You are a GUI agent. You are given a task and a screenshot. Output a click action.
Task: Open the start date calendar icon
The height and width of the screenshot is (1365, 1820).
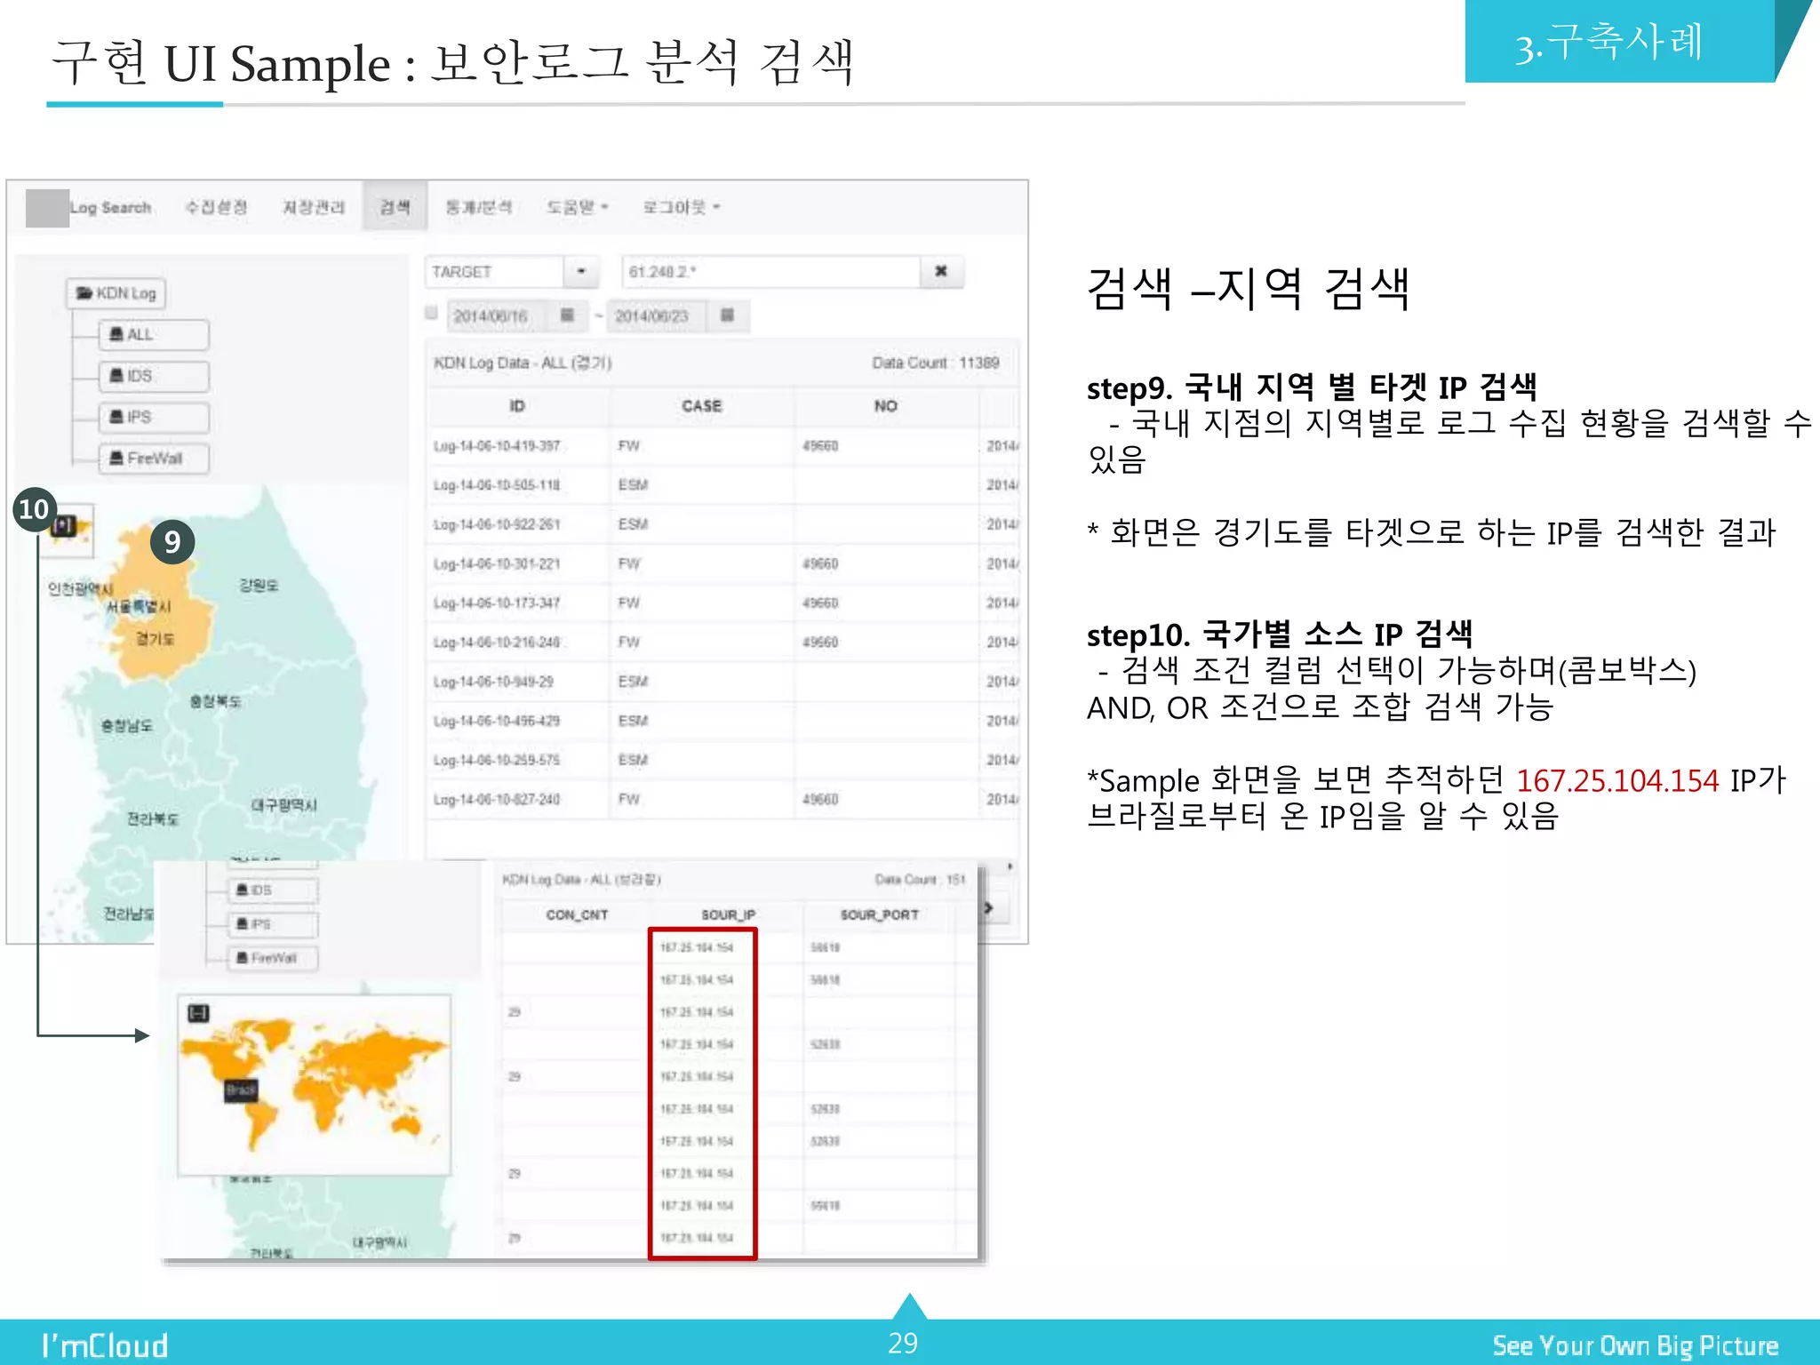(x=568, y=315)
